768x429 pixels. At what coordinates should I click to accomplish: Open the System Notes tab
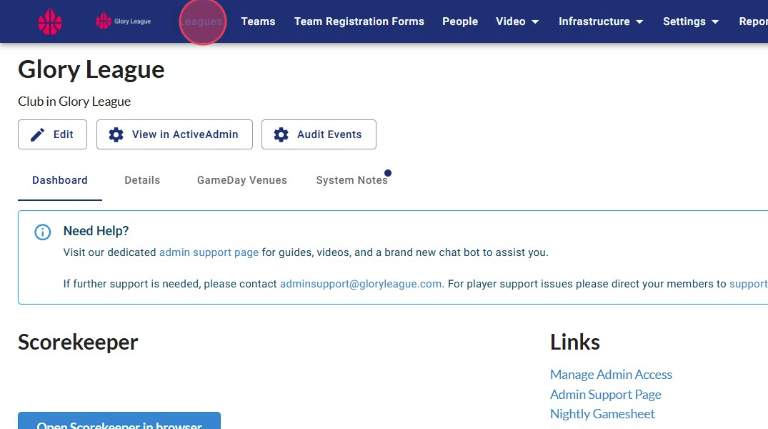(x=351, y=180)
